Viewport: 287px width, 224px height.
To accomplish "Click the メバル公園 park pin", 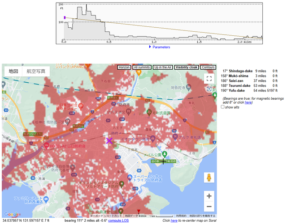I will [x=165, y=154].
